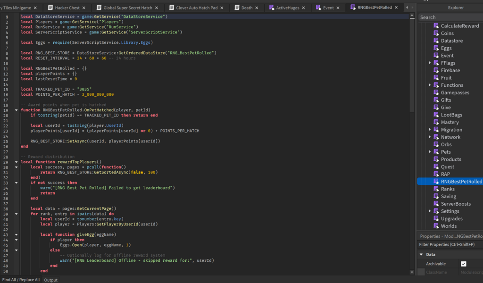483x283 pixels.
Task: Click the ServerBoosts module script icon
Action: [x=436, y=204]
